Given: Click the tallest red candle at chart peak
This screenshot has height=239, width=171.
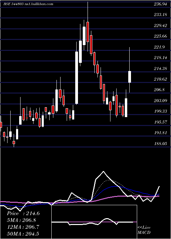Looking at the screenshot, I should (x=88, y=32).
